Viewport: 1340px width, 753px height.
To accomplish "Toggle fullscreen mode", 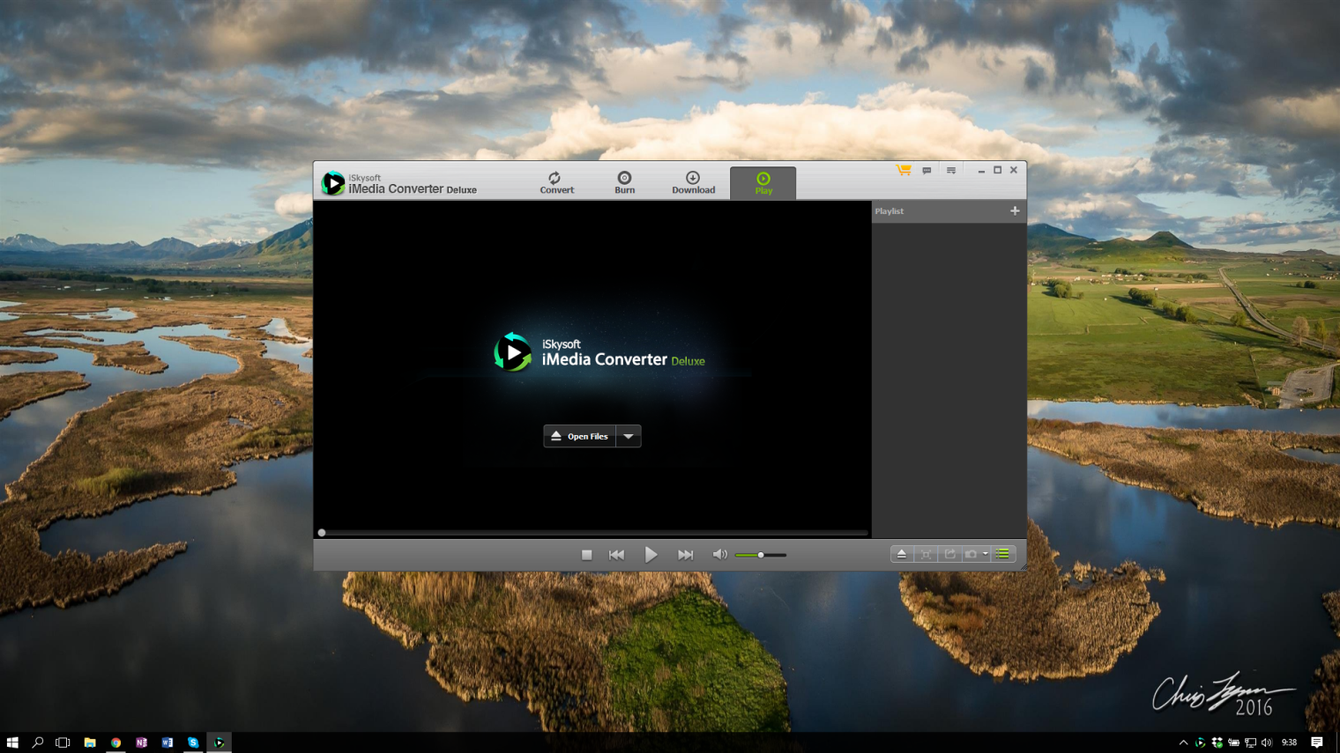I will [926, 554].
